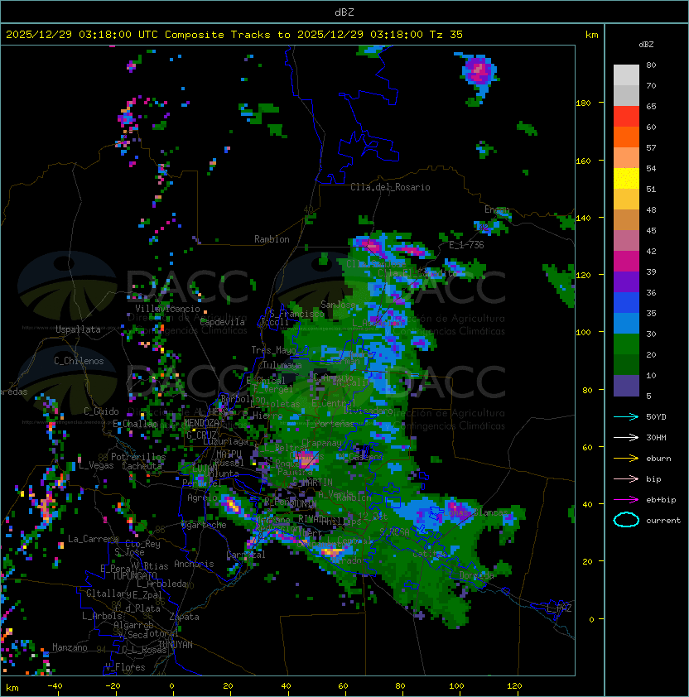Click the 'Zapata' place label
This screenshot has width=689, height=697.
tap(184, 617)
